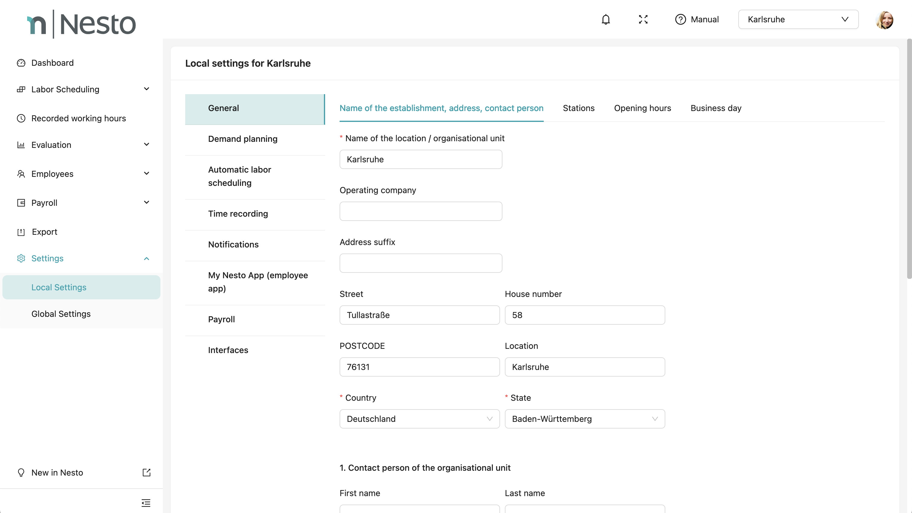Image resolution: width=912 pixels, height=513 pixels.
Task: Click the Dashboard gauge icon
Action: [21, 63]
